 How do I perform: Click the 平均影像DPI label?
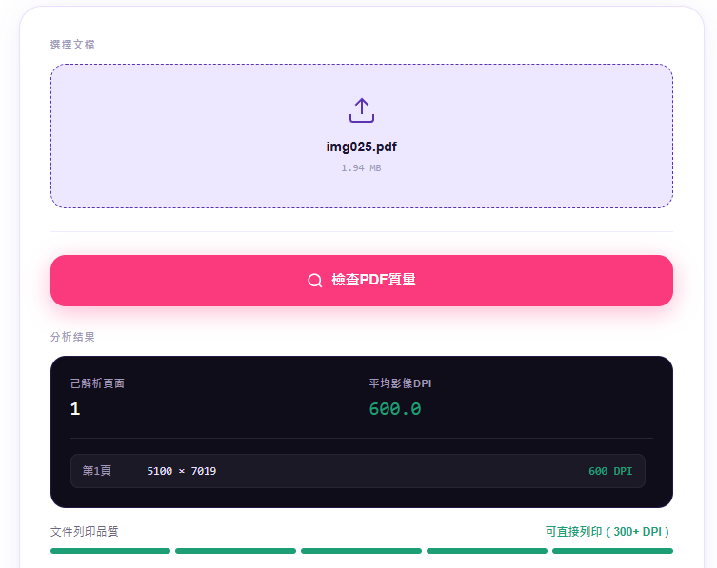tap(400, 383)
